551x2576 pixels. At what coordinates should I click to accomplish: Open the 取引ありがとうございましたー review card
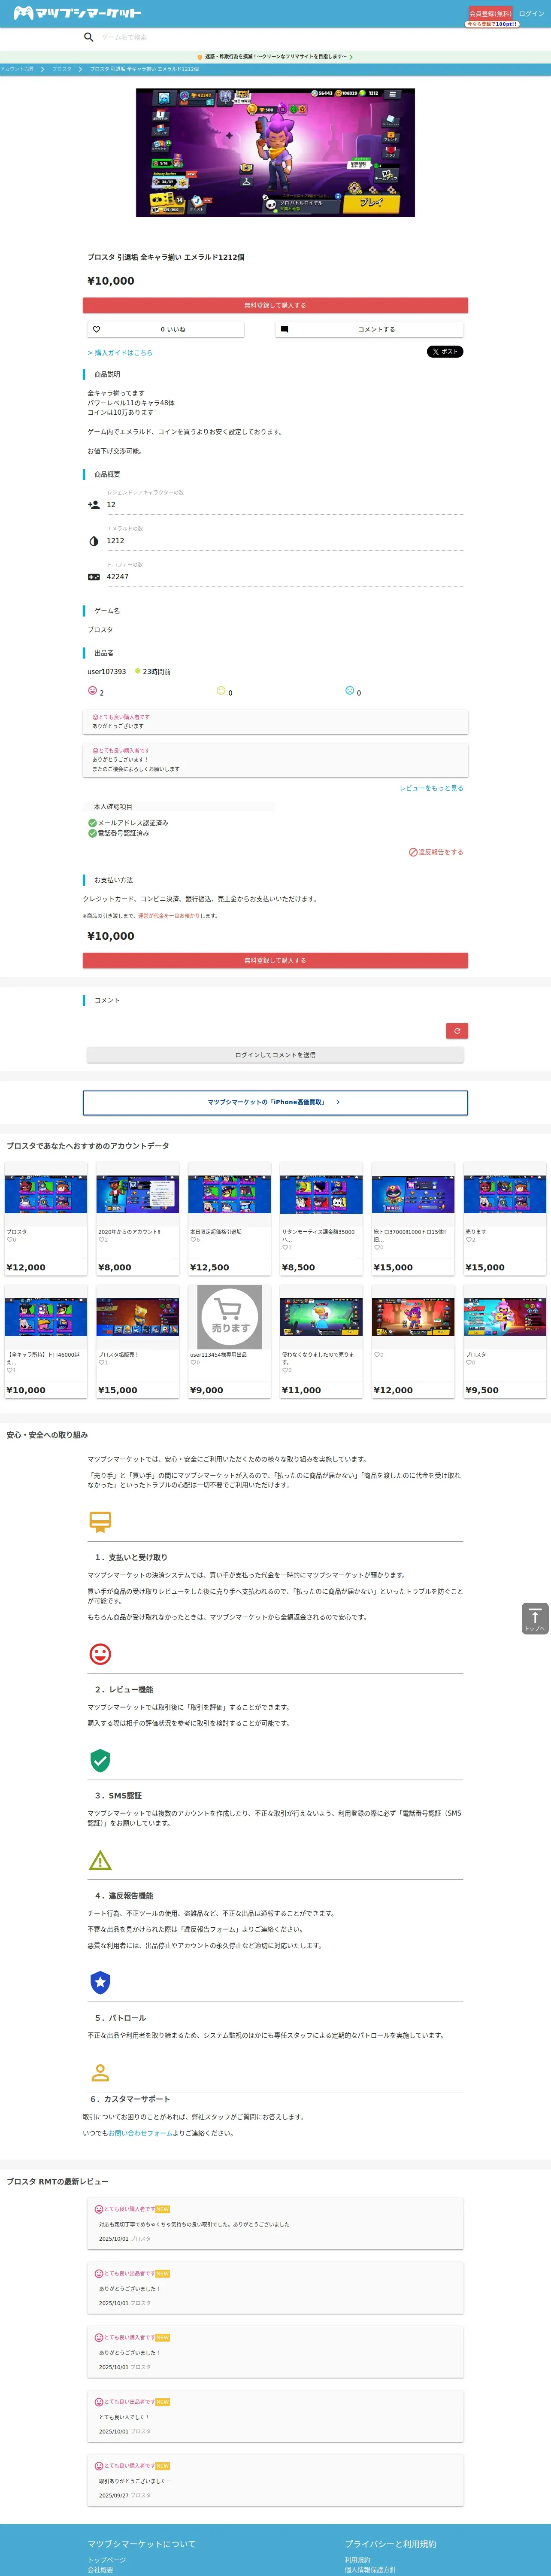[275, 2479]
